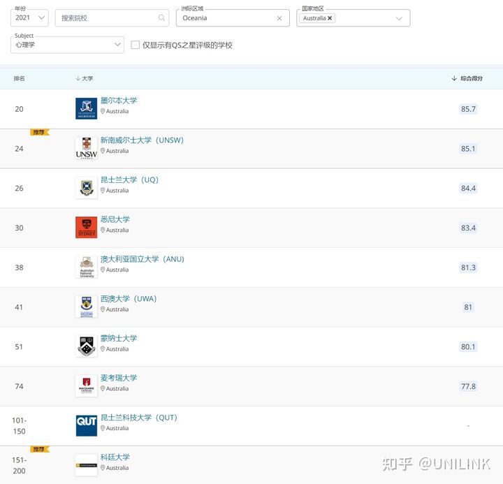The height and width of the screenshot is (484, 503).
Task: Click the Oceania region field
Action: 233,18
